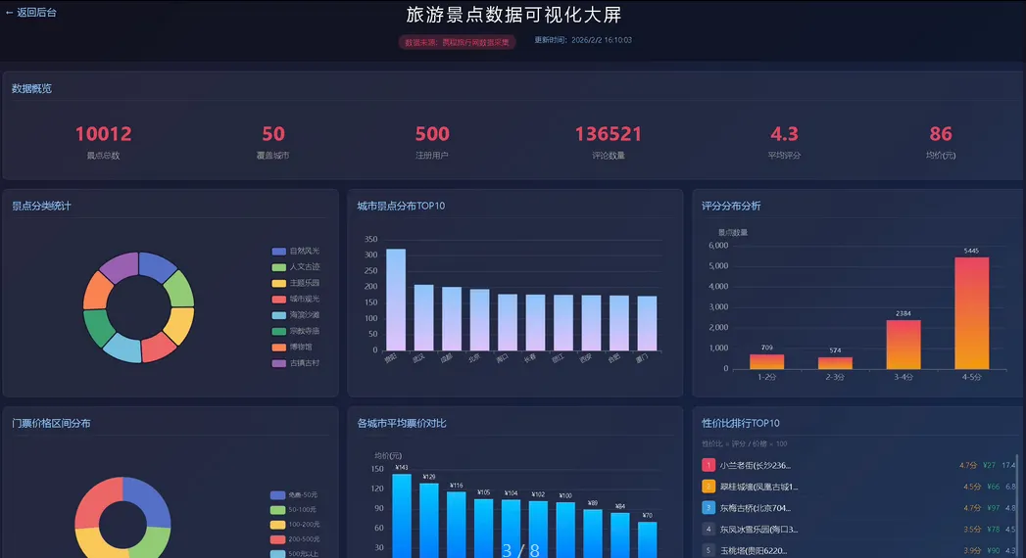
Task: Open rank 4 item 东凤冰雪乐园
Action: (x=857, y=530)
